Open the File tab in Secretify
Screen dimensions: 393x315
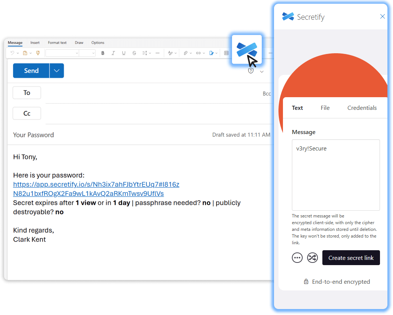[x=325, y=108]
